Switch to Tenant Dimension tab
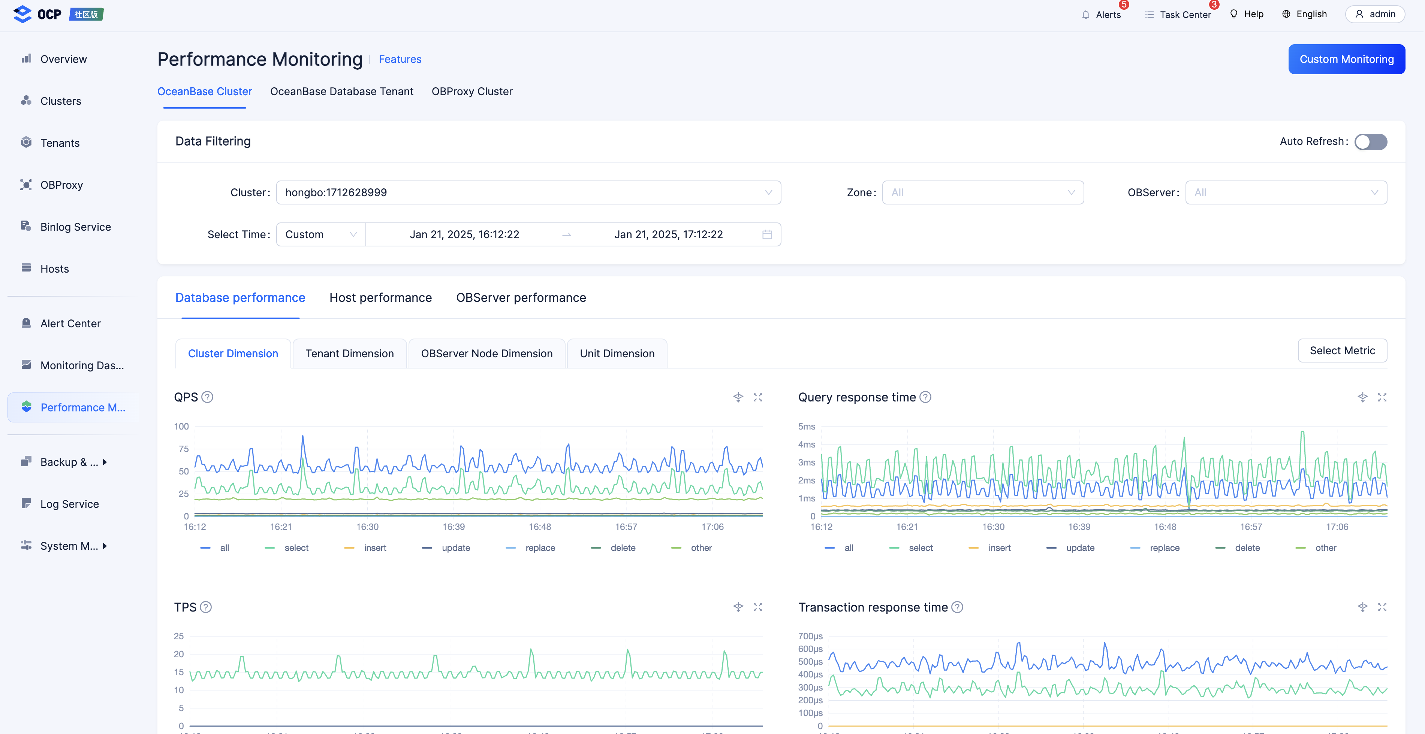The height and width of the screenshot is (734, 1425). (350, 354)
